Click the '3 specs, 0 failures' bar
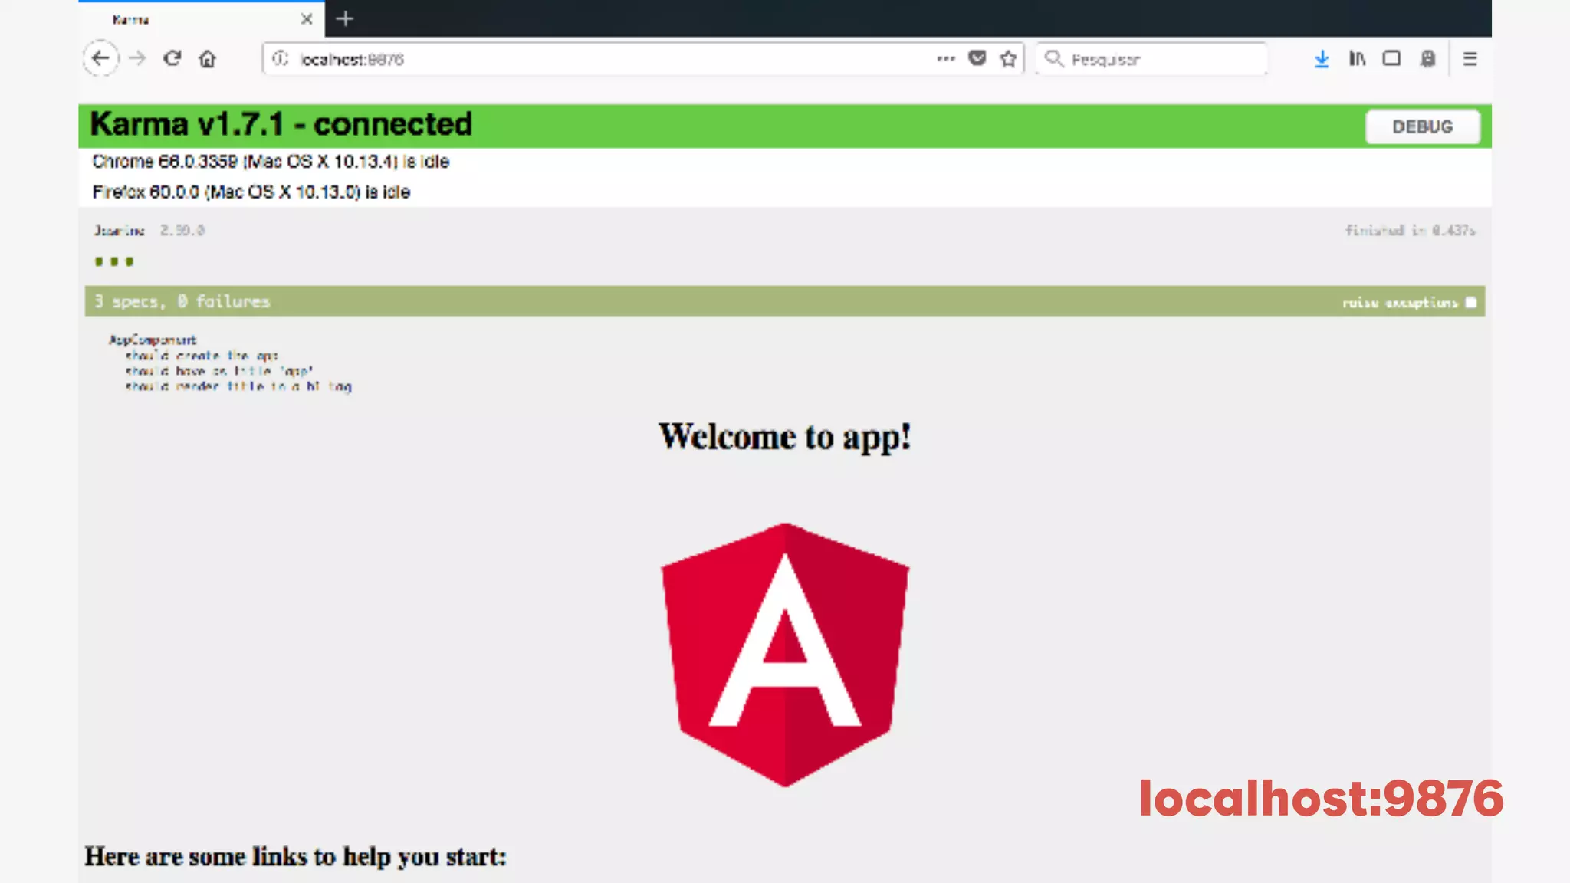The height and width of the screenshot is (883, 1570). (x=785, y=301)
